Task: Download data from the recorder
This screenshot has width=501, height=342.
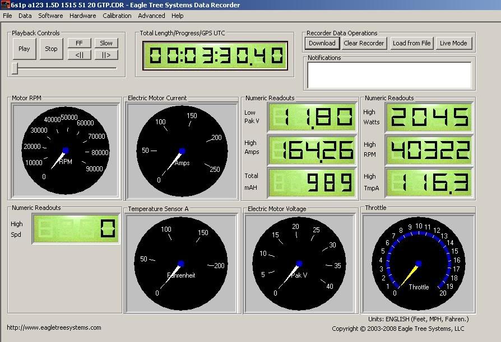Action: (322, 43)
